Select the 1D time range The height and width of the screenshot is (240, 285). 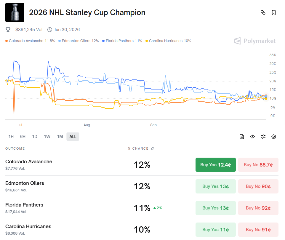click(x=35, y=137)
